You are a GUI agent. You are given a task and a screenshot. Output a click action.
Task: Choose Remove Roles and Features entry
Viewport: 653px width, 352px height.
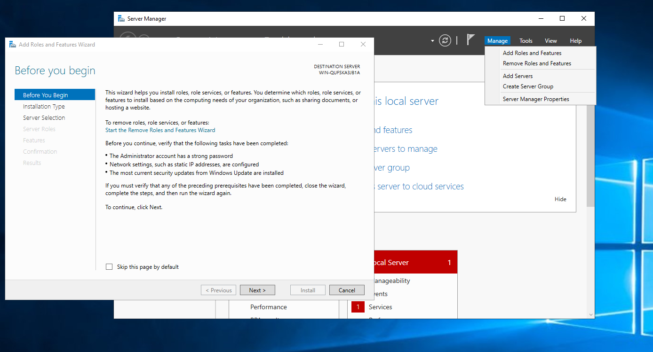(x=537, y=63)
